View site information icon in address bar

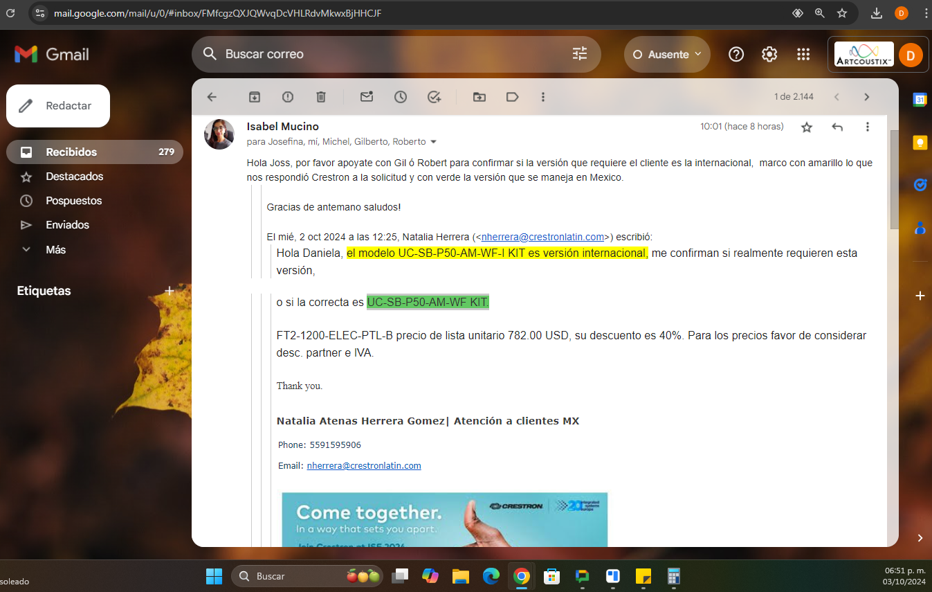(39, 12)
